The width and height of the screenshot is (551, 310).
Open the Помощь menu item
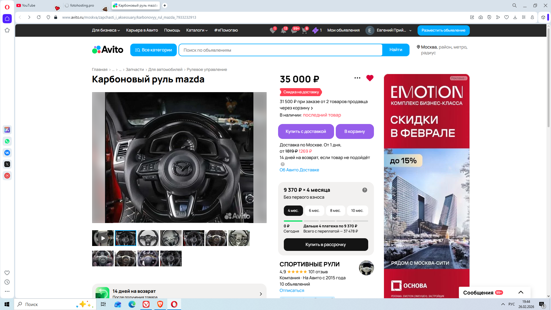pyautogui.click(x=172, y=30)
